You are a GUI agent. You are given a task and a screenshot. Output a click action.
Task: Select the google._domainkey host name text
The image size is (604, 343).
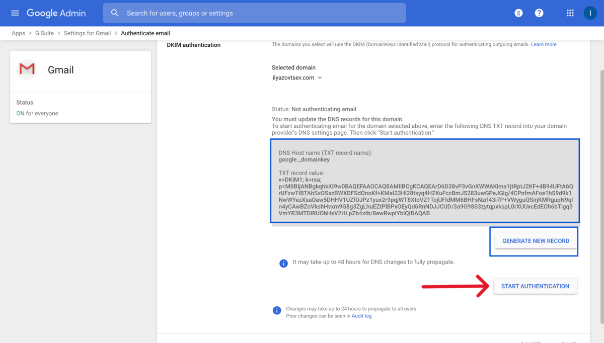[304, 159]
